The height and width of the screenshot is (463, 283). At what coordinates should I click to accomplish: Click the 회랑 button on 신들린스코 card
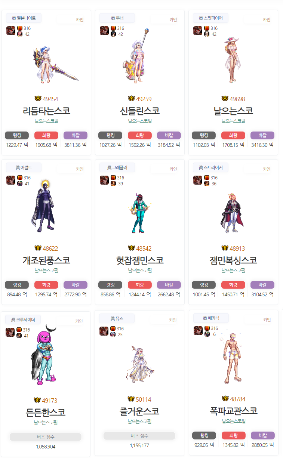140,135
